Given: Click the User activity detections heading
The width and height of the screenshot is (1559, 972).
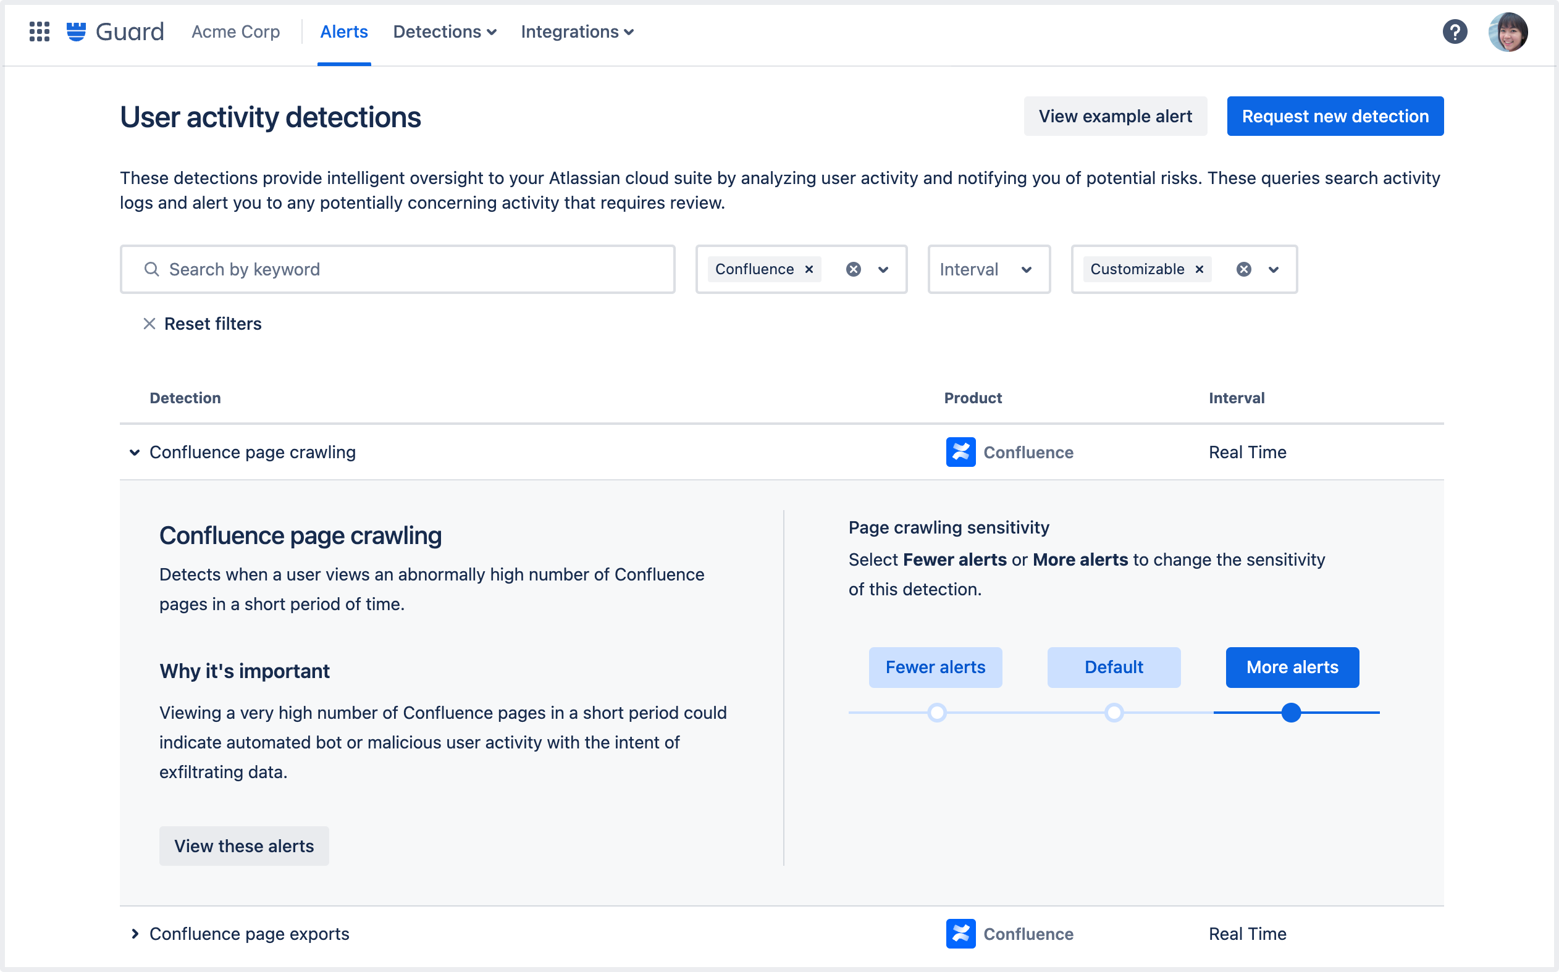Looking at the screenshot, I should coord(271,117).
